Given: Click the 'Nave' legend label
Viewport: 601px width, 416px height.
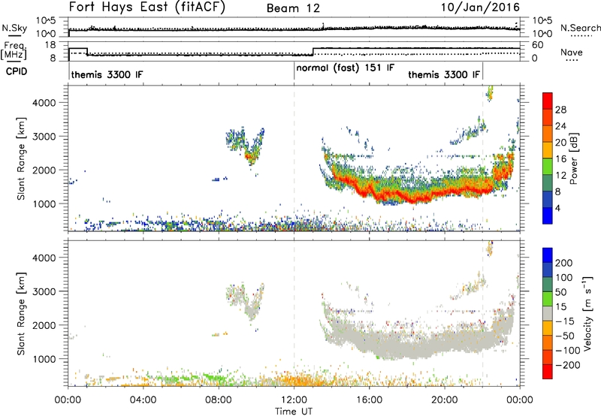Looking at the screenshot, I should 571,52.
